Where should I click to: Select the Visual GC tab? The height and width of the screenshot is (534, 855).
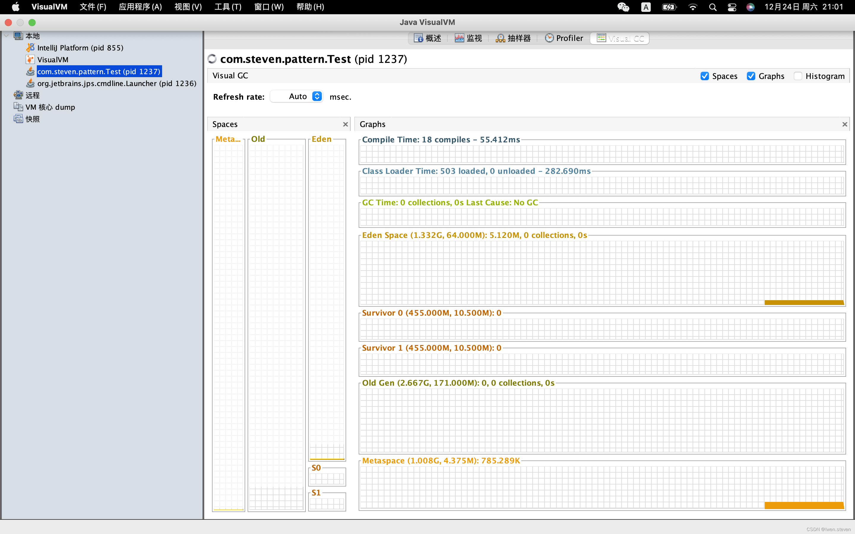[x=620, y=38]
